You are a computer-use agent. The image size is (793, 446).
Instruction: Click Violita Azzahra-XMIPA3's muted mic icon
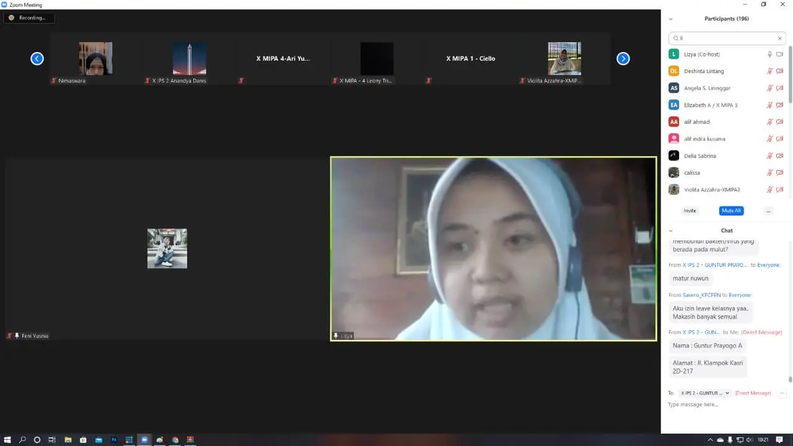coord(769,190)
